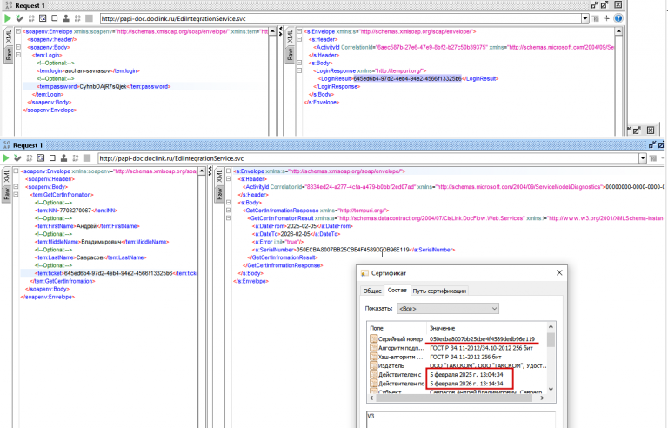This screenshot has height=428, width=668.
Task: Click the tem:INN value 7703270067
Action: [x=76, y=211]
